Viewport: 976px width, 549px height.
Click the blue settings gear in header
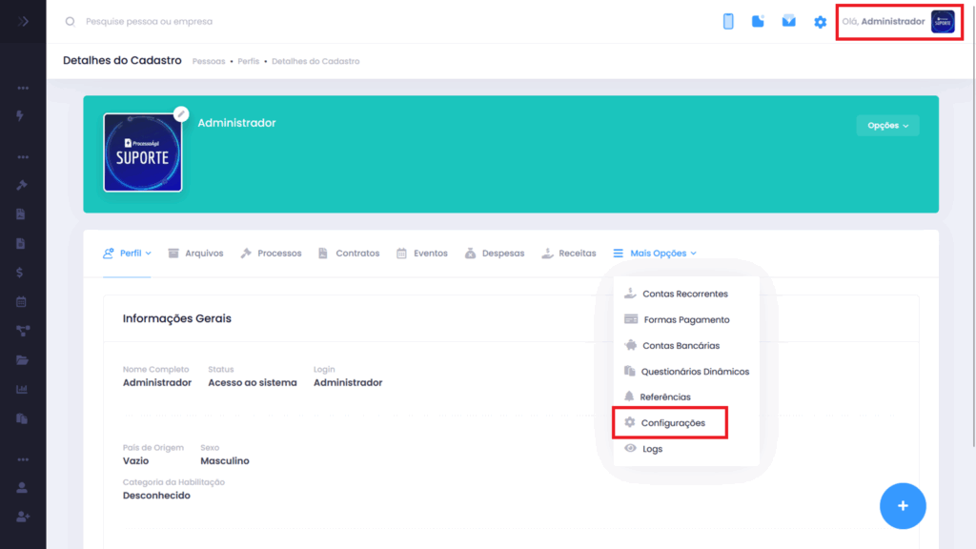(820, 21)
